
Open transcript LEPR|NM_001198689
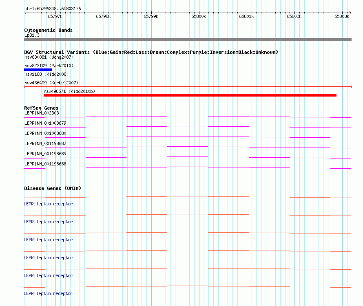point(45,154)
